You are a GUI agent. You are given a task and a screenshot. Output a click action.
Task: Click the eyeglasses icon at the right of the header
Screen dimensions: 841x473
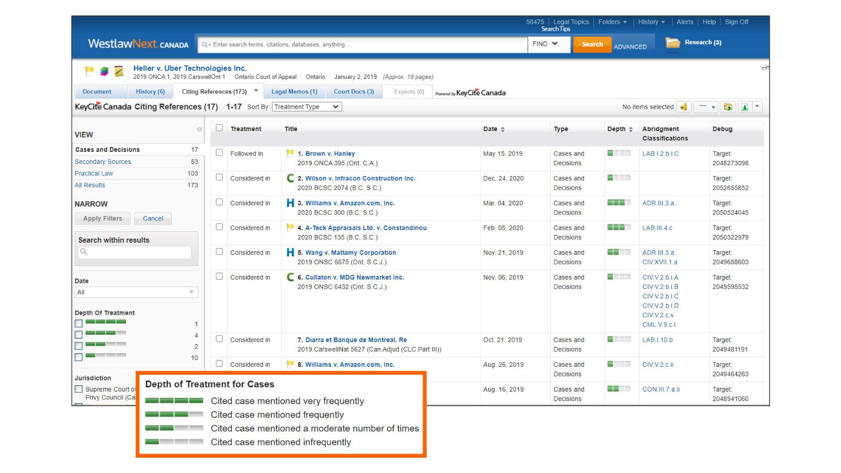click(764, 67)
